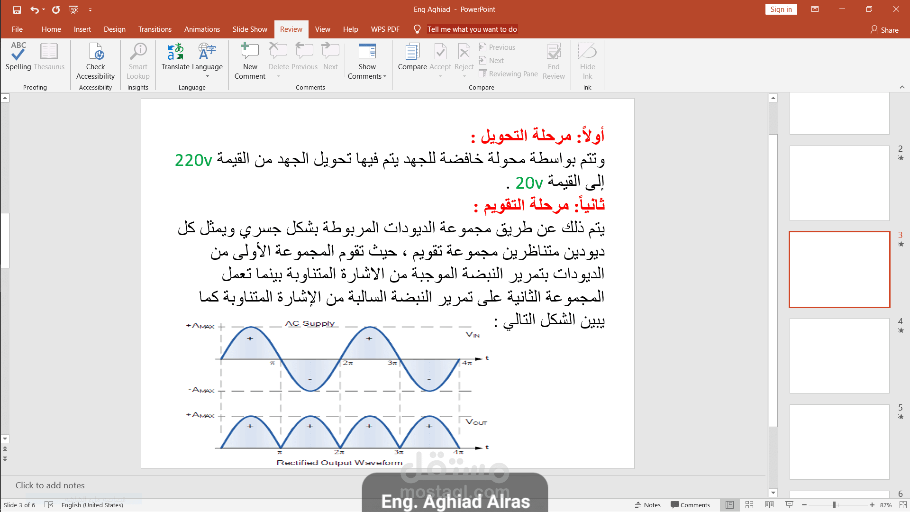This screenshot has height=512, width=910.
Task: Switch to Normal view
Action: point(729,505)
